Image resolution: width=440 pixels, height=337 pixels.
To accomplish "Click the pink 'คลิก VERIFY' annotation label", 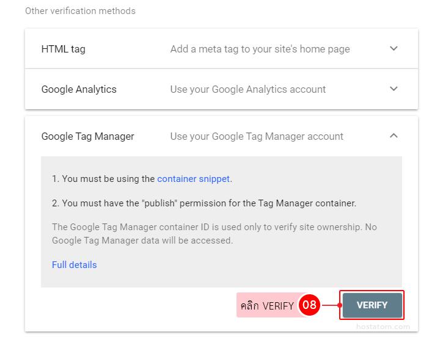I will (x=267, y=306).
